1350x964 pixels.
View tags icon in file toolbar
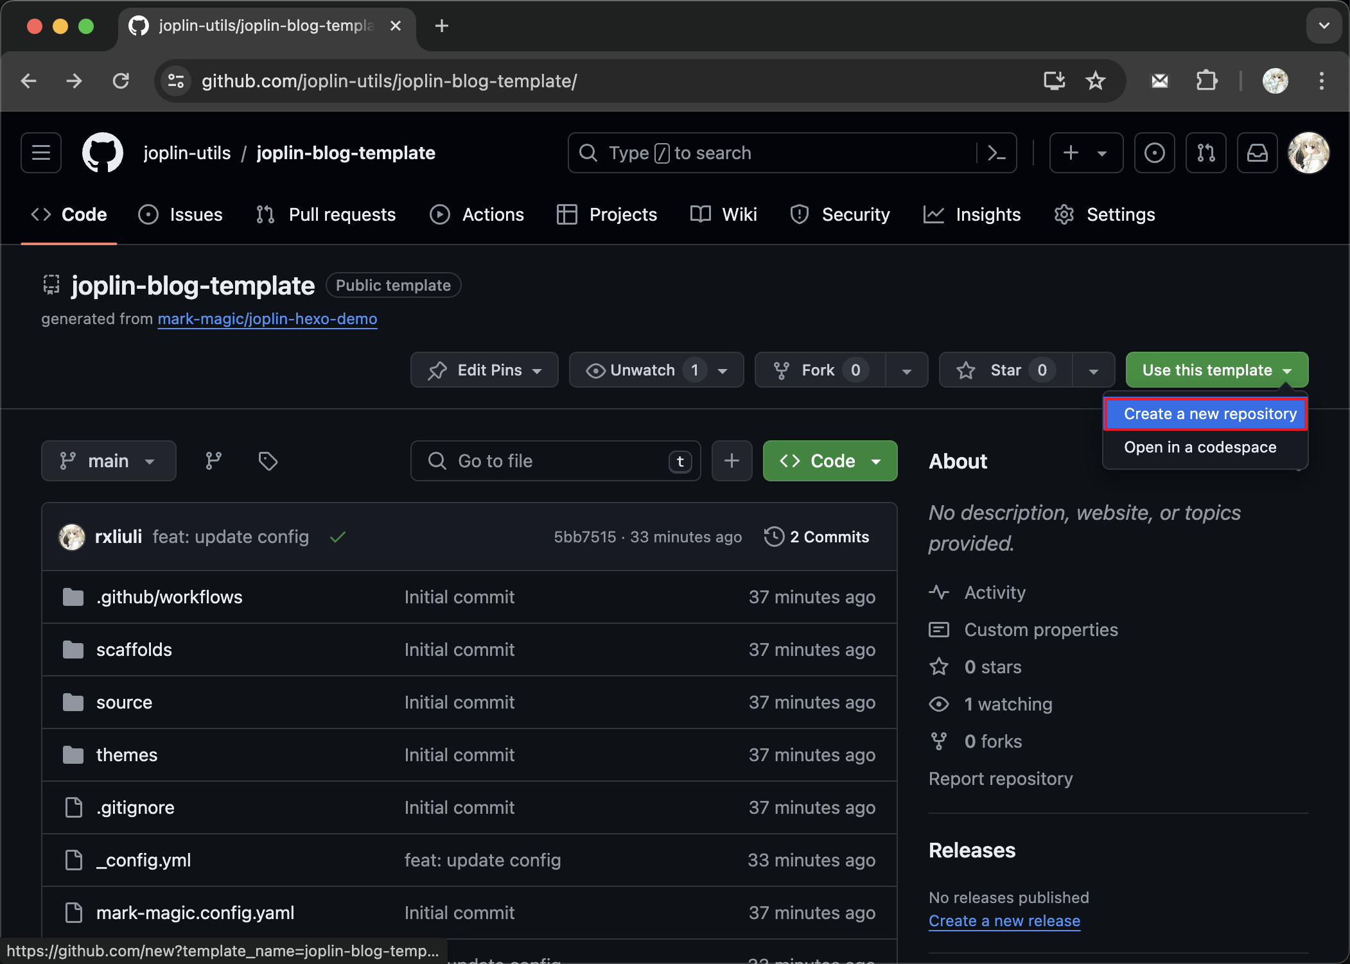[x=268, y=461]
